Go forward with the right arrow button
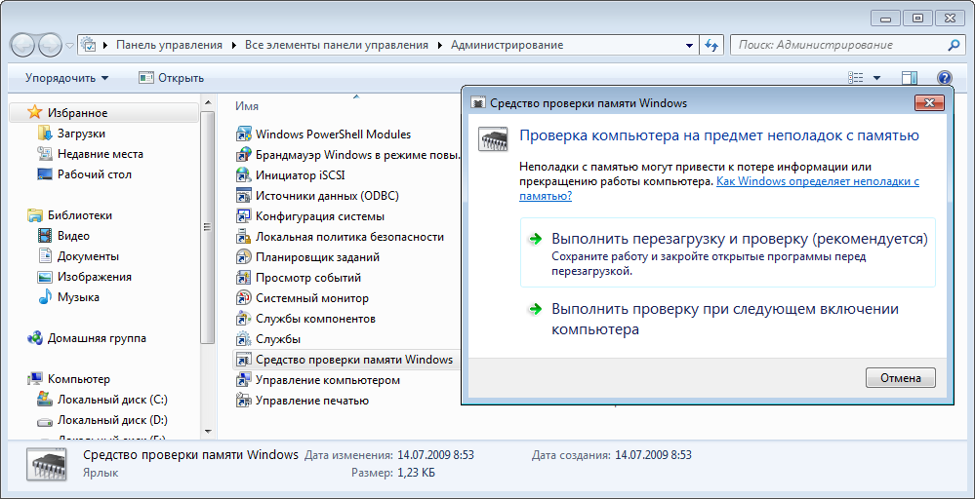 pos(51,45)
